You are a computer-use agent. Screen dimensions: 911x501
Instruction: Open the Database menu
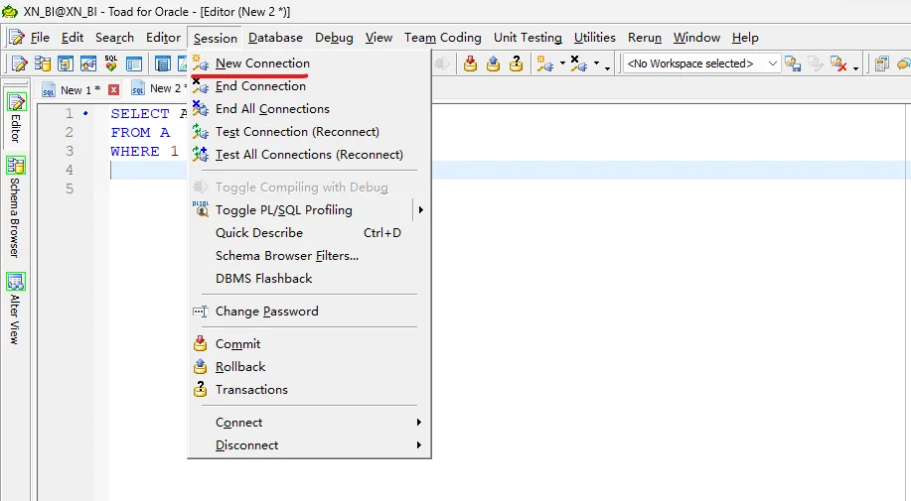click(x=275, y=38)
